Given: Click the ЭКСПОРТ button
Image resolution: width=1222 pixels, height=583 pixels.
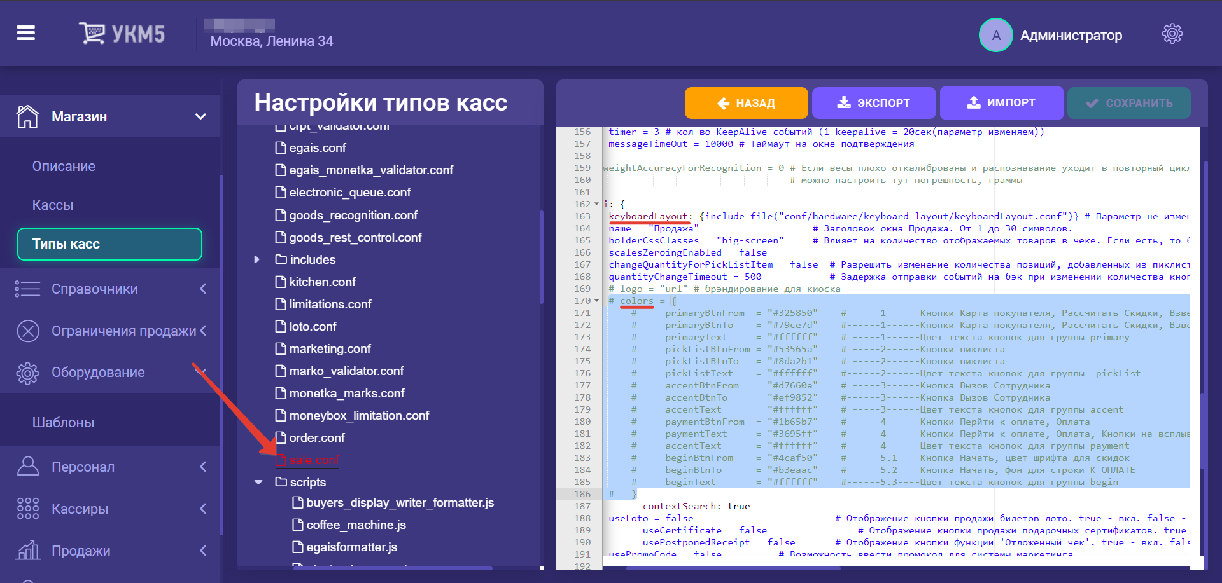Looking at the screenshot, I should pos(874,103).
